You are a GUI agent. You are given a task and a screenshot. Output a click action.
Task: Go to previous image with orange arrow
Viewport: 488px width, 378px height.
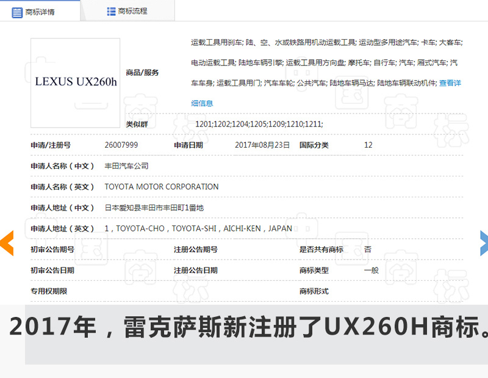[x=7, y=243]
